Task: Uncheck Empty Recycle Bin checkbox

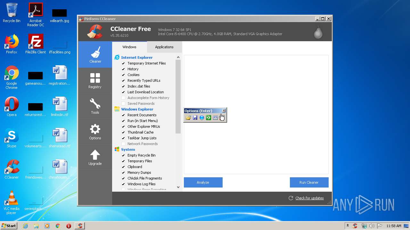Action: (123, 155)
